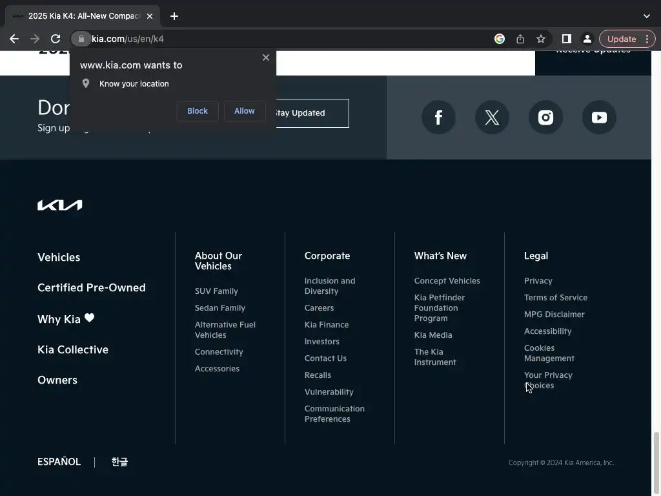Click the 'Know your location' permission text

[134, 84]
